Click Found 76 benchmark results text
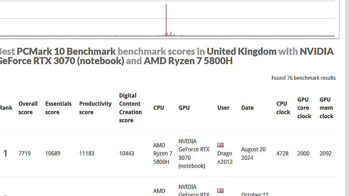This screenshot has width=349, height=196. (x=303, y=78)
